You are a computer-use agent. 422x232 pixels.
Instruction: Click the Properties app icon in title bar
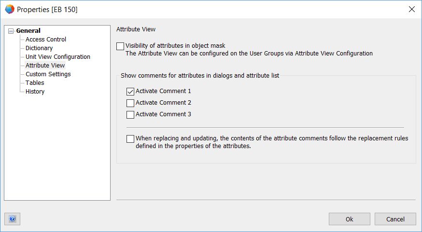tap(9, 9)
